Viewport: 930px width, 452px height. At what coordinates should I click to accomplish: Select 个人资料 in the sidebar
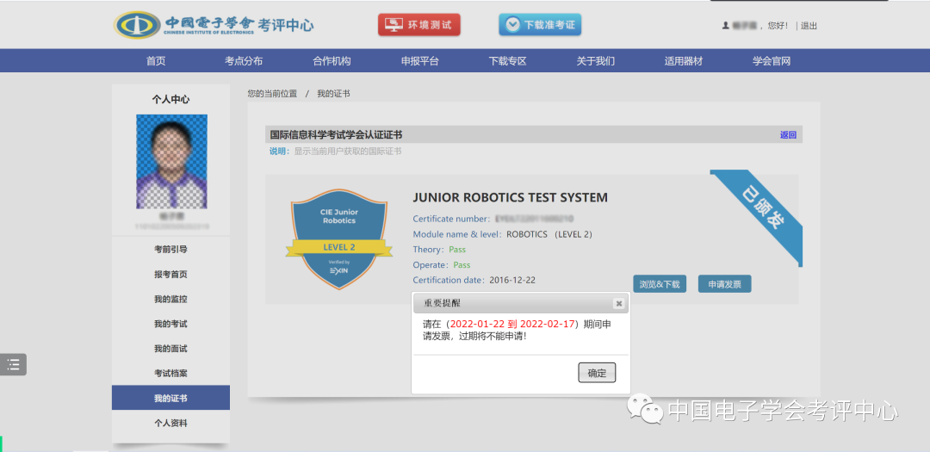(170, 423)
